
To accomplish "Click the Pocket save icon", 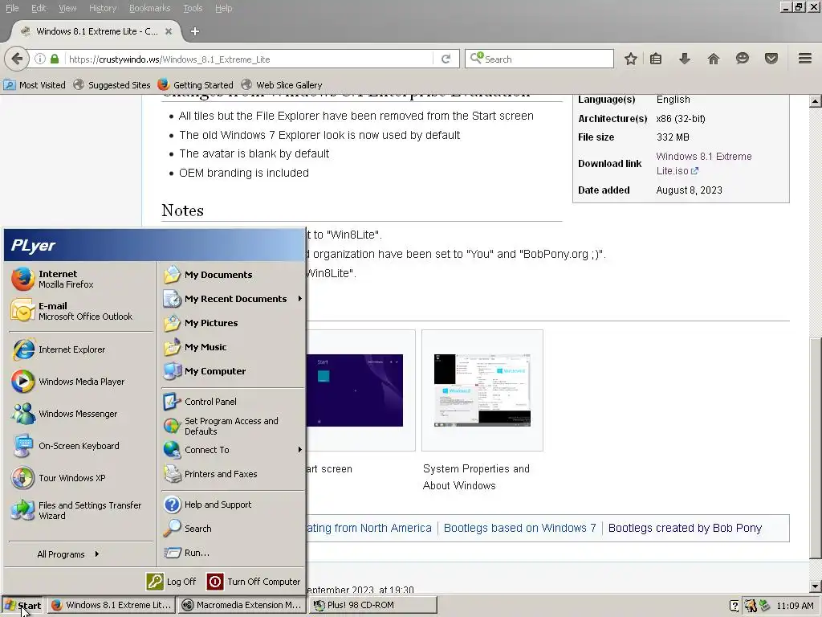I will 771,59.
